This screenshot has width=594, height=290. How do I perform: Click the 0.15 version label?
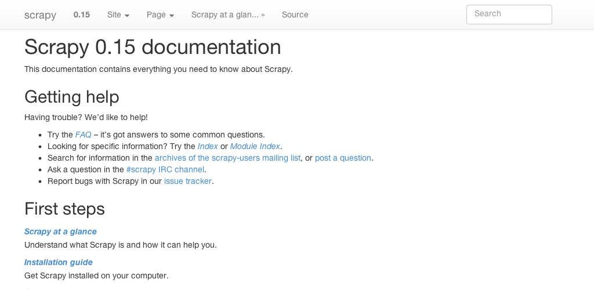pos(82,14)
